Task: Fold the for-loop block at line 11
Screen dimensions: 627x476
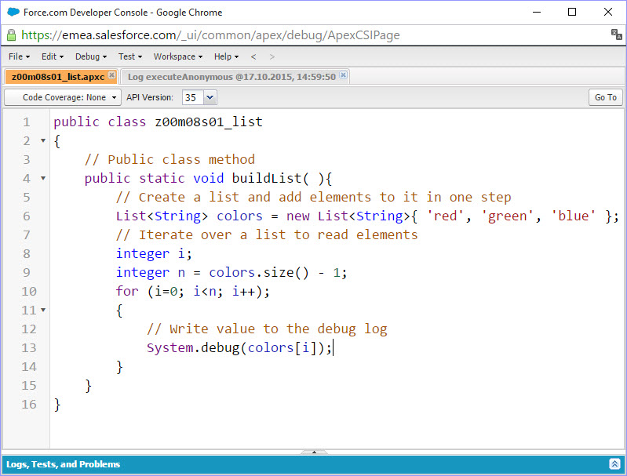Action: tap(42, 311)
